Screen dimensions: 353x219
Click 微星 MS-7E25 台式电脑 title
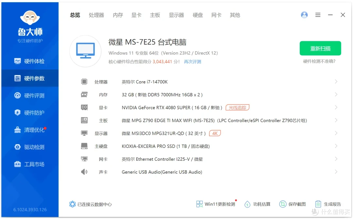[x=147, y=42]
